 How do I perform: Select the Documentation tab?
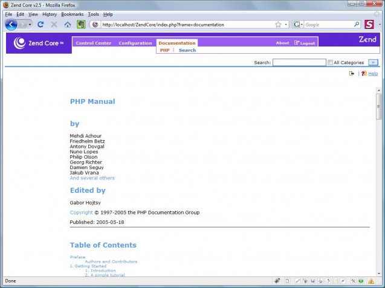[177, 43]
